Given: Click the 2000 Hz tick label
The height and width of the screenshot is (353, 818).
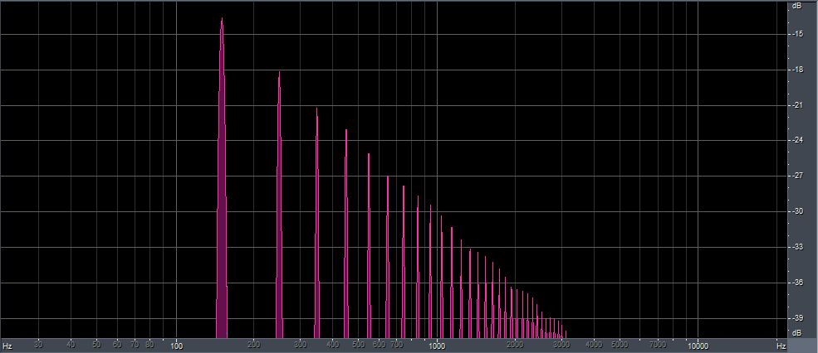Looking at the screenshot, I should click(x=515, y=344).
